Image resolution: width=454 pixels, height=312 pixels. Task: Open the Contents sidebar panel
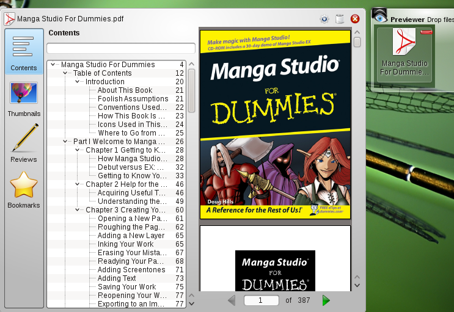[x=24, y=51]
